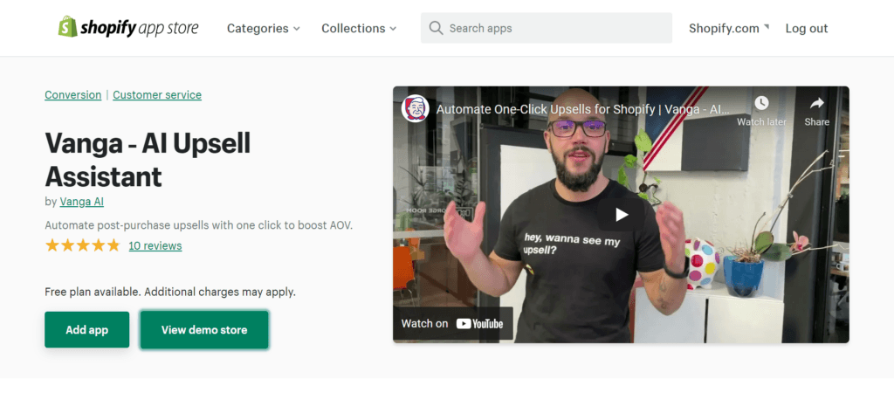Screen dimensions: 894x420
Task: Click the Vanga - AI Upsell Assistant heading
Action: click(148, 160)
